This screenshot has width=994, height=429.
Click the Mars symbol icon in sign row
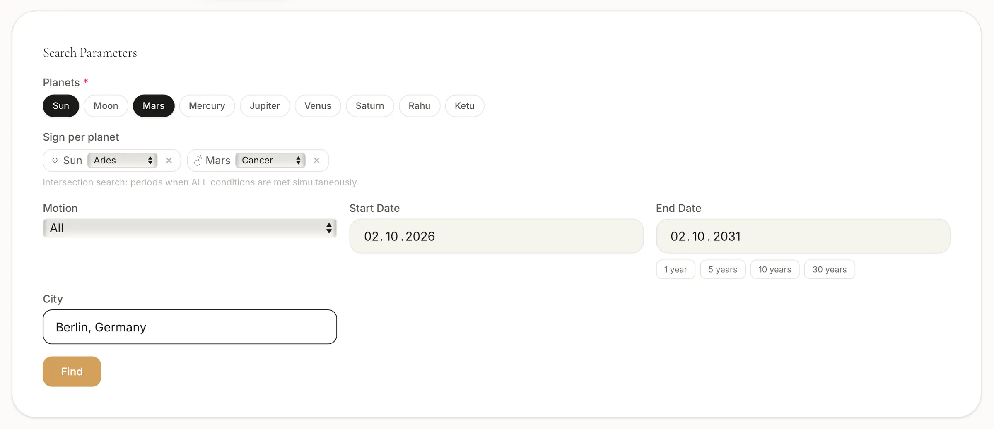(x=198, y=160)
